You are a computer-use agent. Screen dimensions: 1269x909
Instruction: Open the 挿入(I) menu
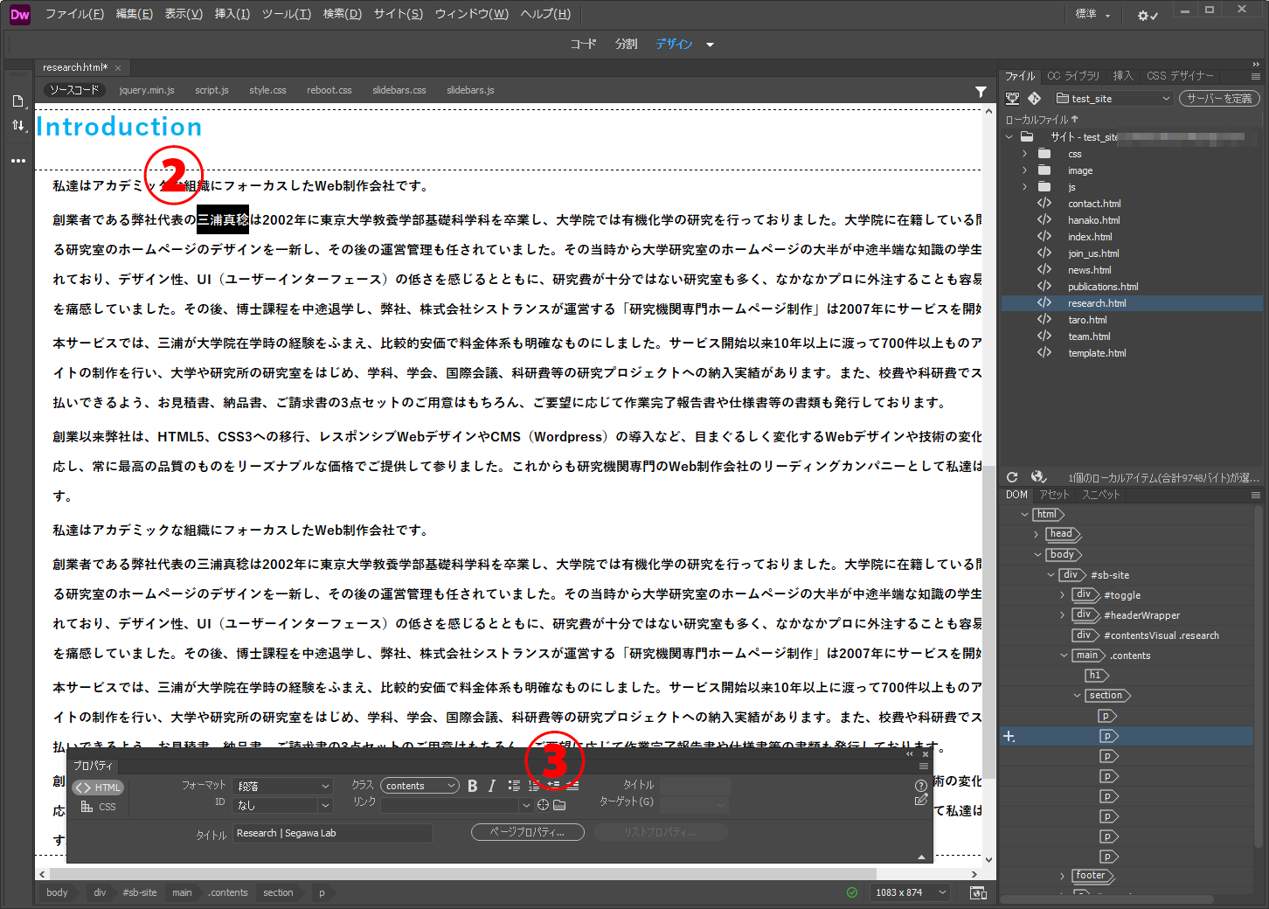[x=232, y=14]
